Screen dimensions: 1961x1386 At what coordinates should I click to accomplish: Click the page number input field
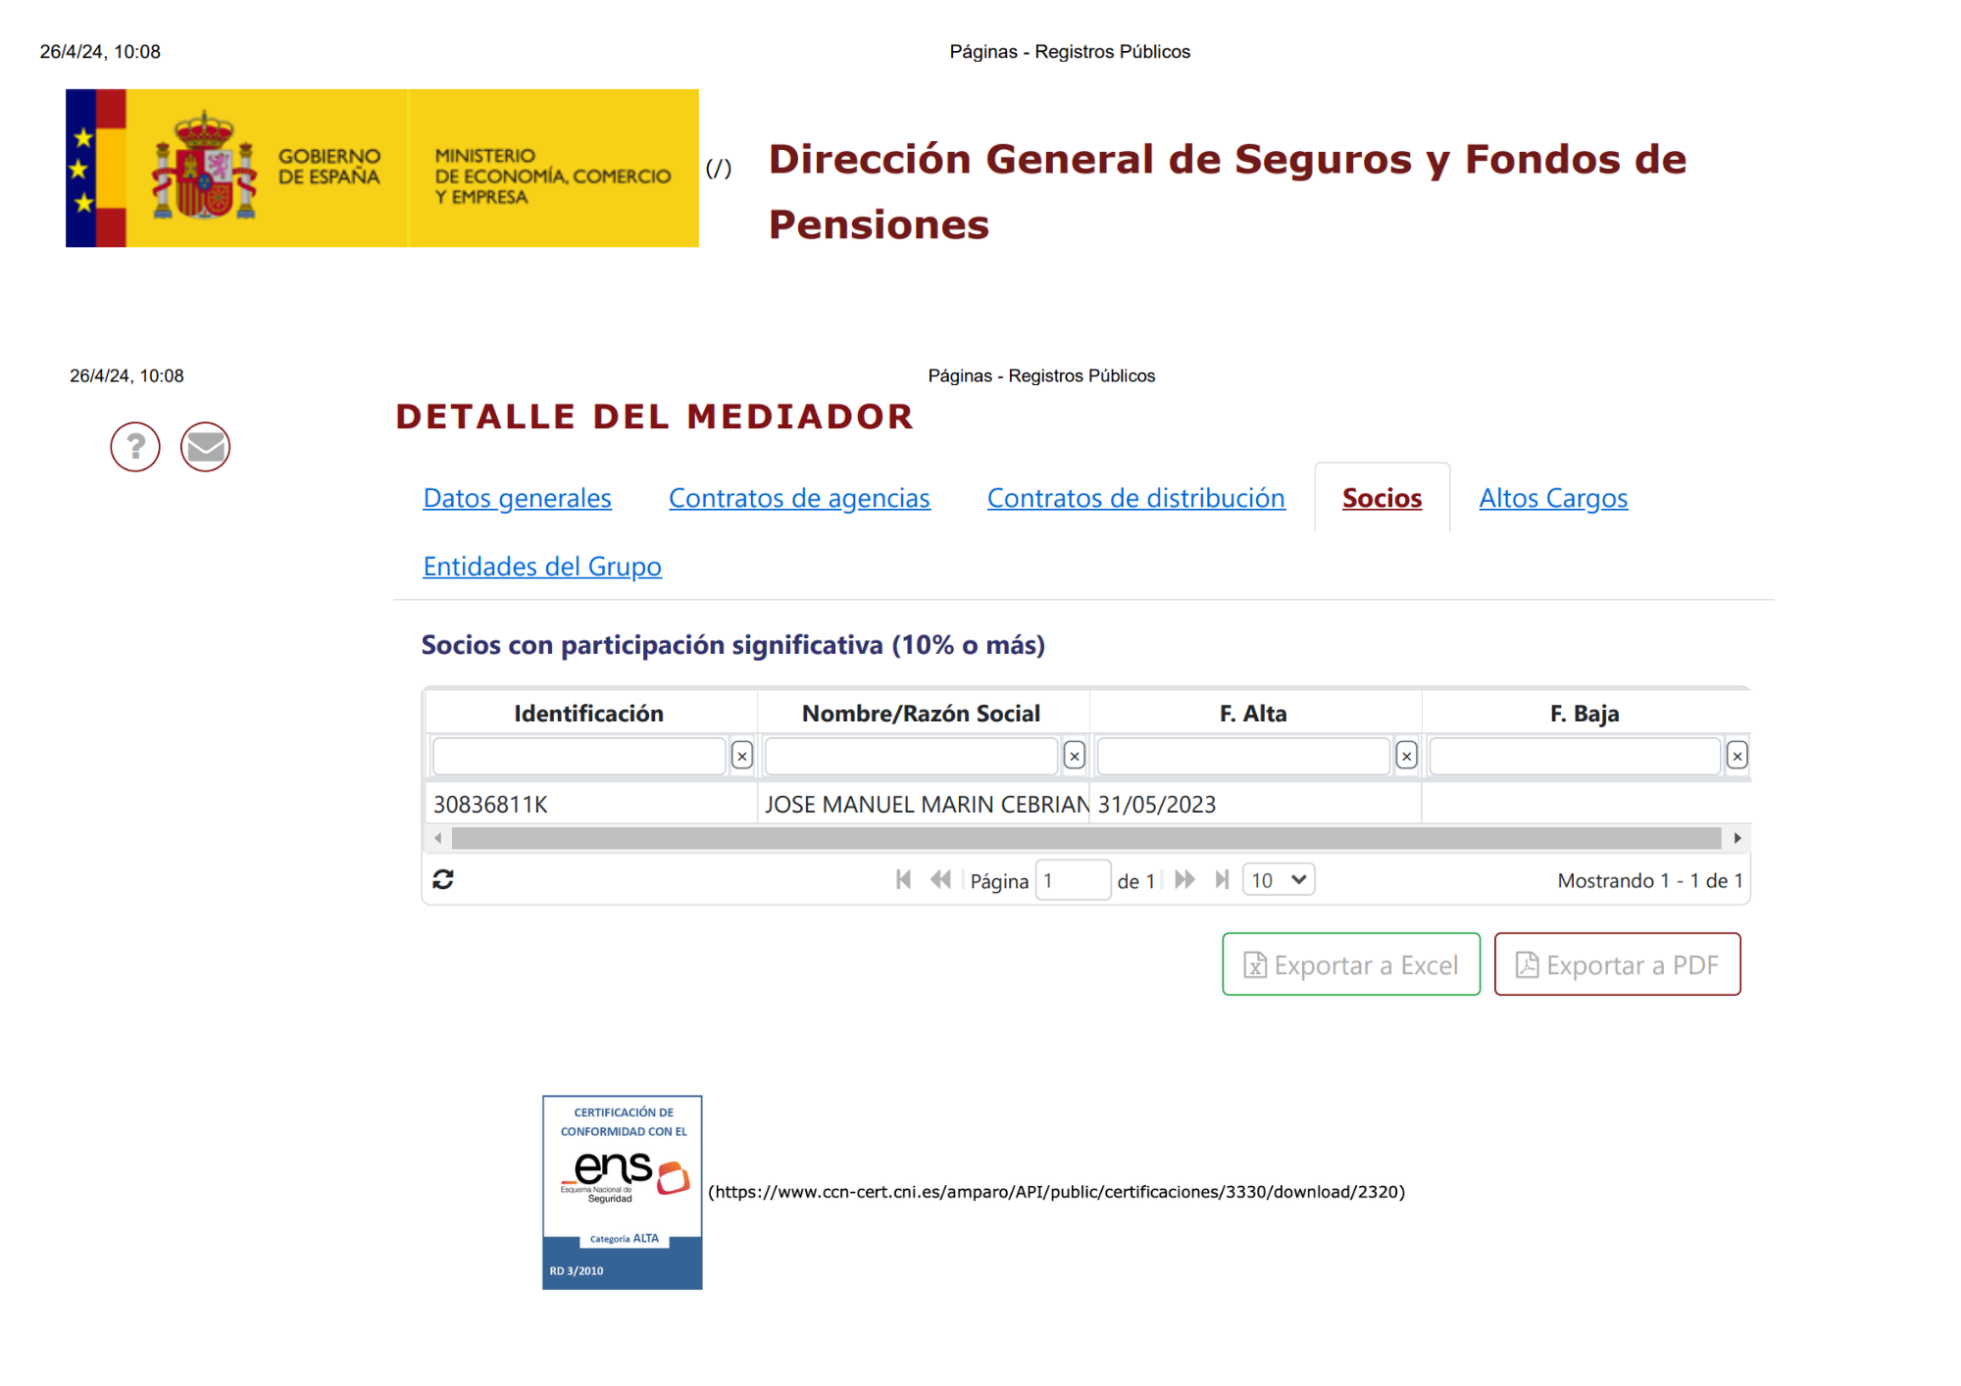click(1073, 879)
